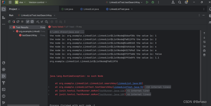Toggle soft-wrap in console

coord(204,42)
